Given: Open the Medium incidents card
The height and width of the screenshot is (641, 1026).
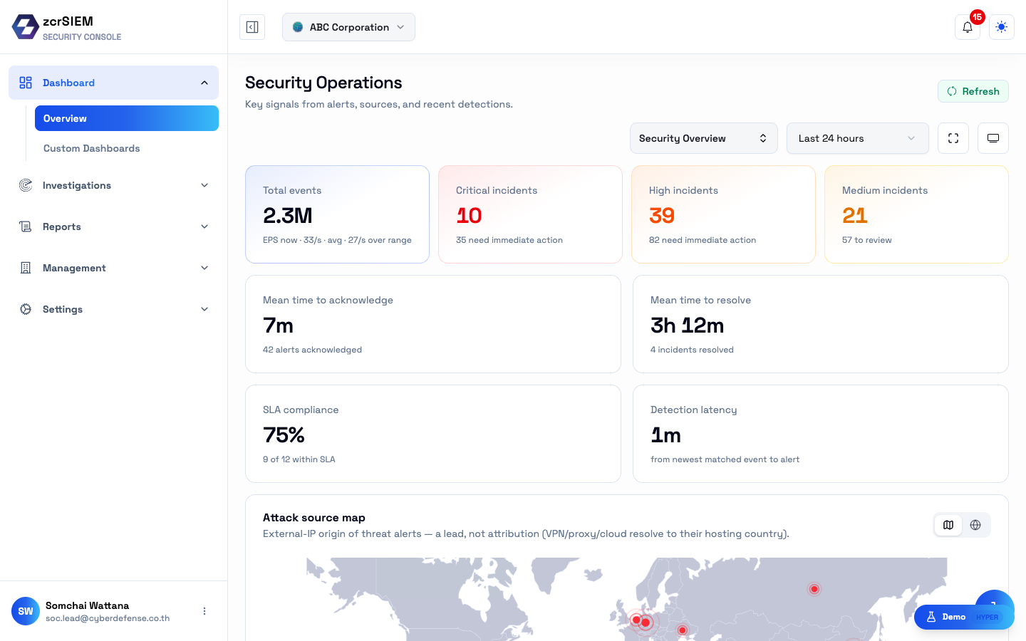Looking at the screenshot, I should point(916,214).
